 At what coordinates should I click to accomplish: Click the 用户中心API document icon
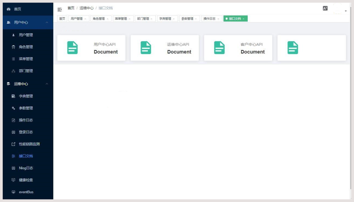pos(72,48)
